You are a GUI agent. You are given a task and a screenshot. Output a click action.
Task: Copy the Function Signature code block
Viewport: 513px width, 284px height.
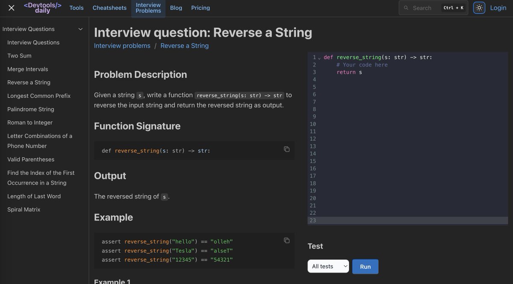point(286,149)
